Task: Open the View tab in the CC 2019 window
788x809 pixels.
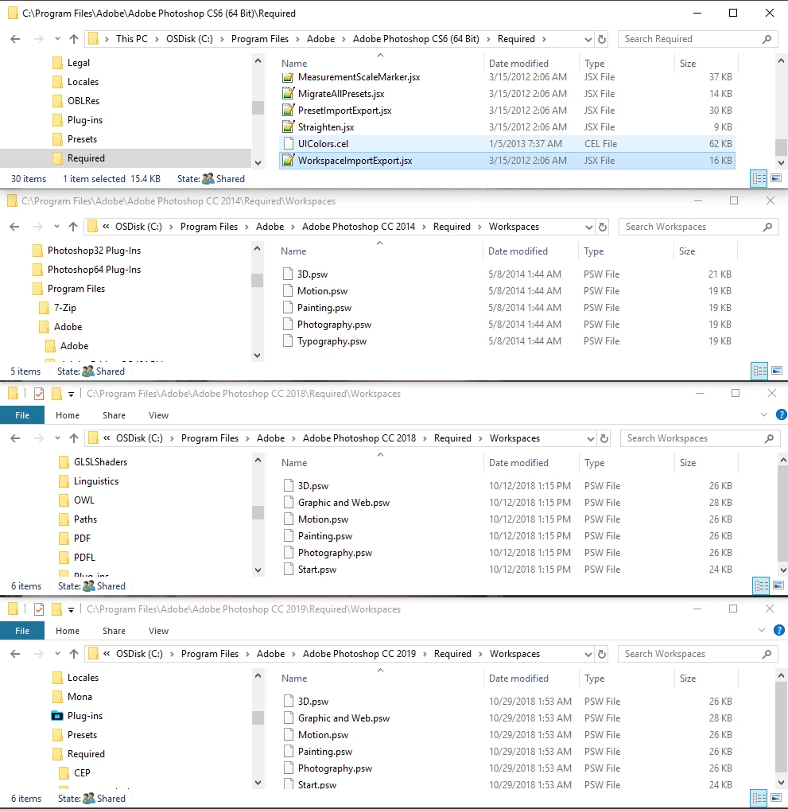Action: pos(158,631)
